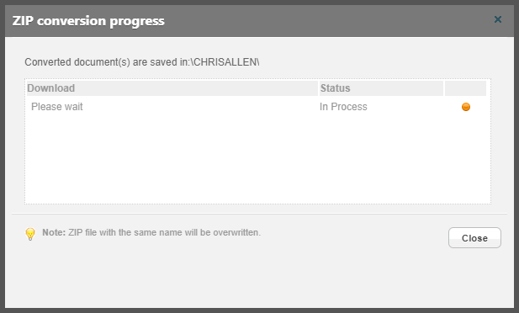The height and width of the screenshot is (313, 519).
Task: Click the ZIP conversion progress title
Action: [x=88, y=21]
